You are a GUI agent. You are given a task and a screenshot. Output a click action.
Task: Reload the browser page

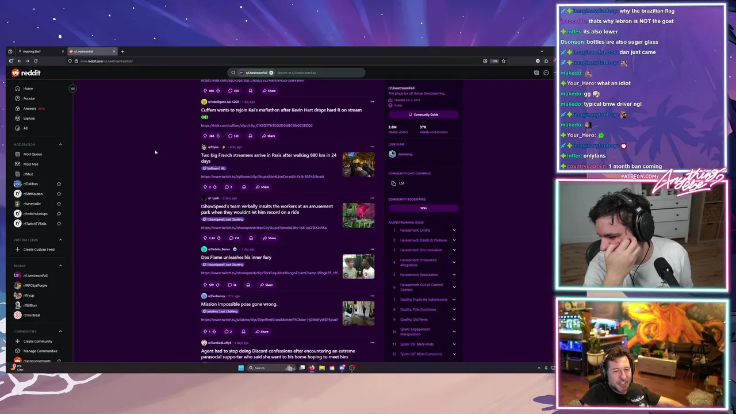tap(36, 61)
